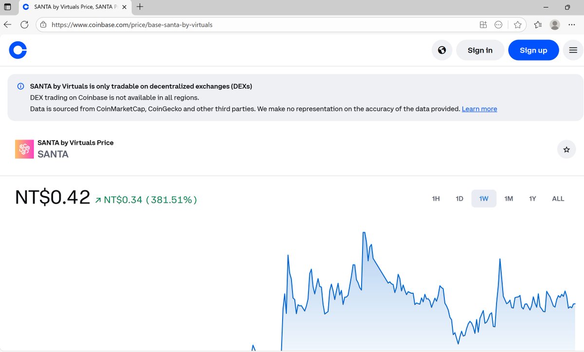The image size is (584, 352).
Task: Switch chart to 1M range
Action: (509, 198)
